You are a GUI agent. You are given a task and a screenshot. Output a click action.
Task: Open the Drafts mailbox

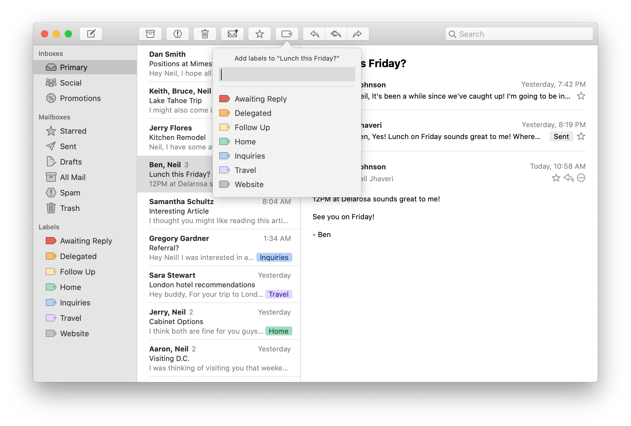[x=85, y=162]
